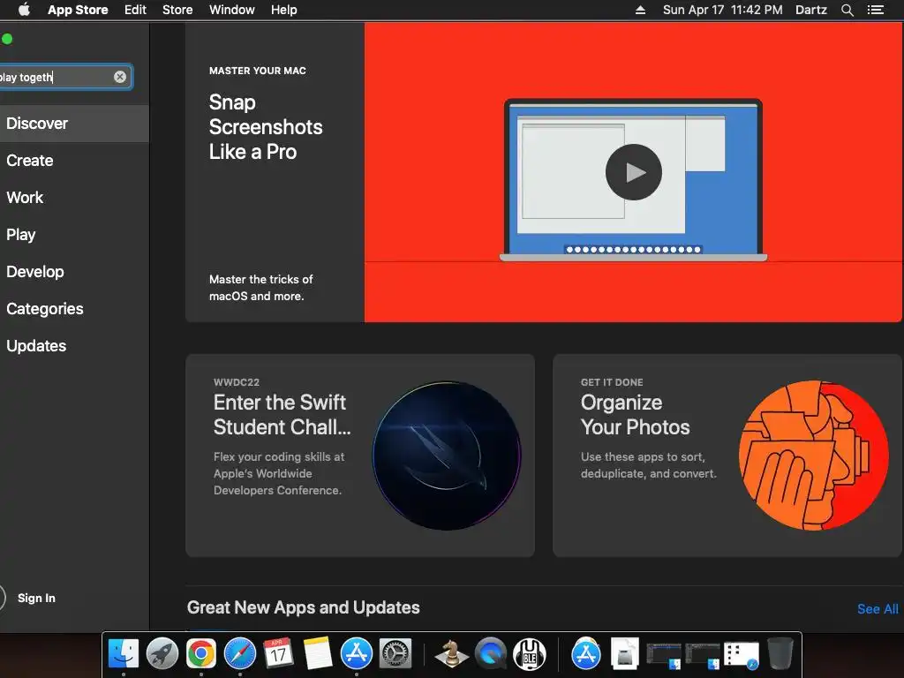Click the green zoom window button
904x678 pixels.
7,39
